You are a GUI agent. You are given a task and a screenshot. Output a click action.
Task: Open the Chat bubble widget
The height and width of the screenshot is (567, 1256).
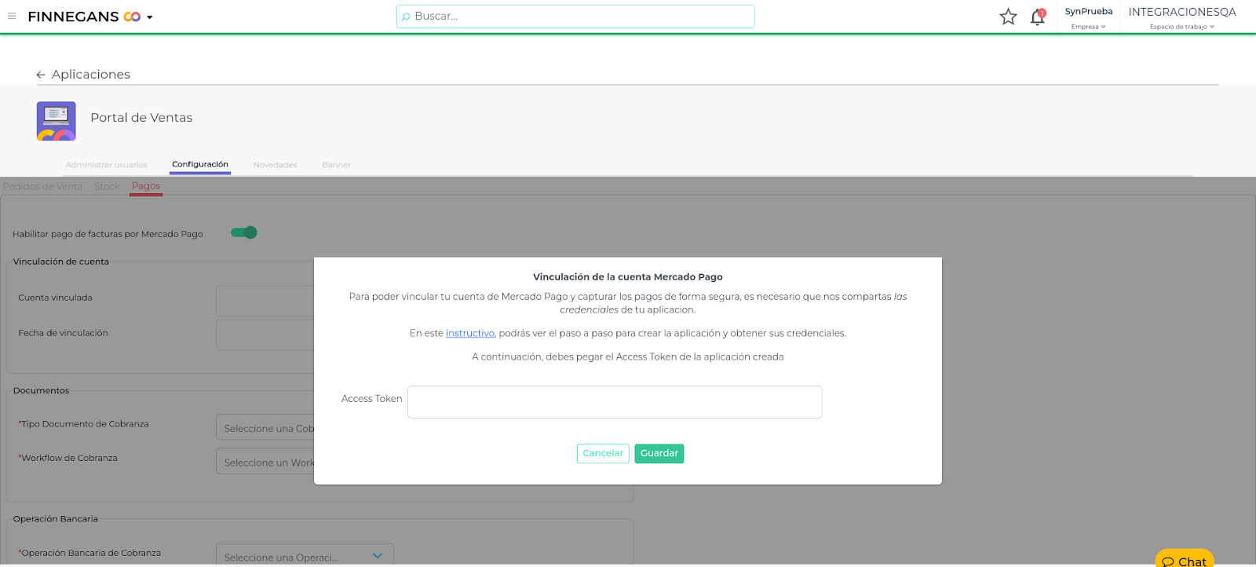[x=1185, y=561]
